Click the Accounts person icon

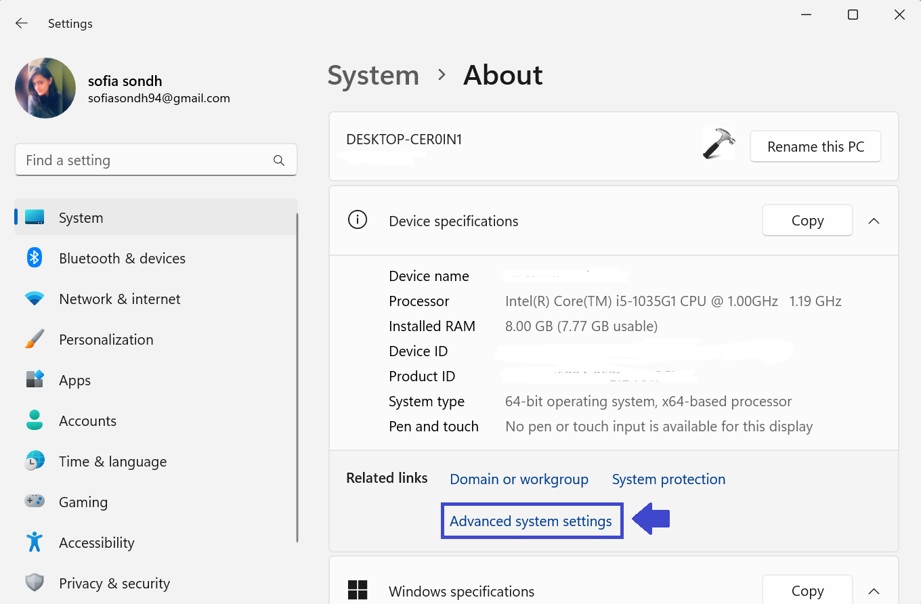point(35,420)
